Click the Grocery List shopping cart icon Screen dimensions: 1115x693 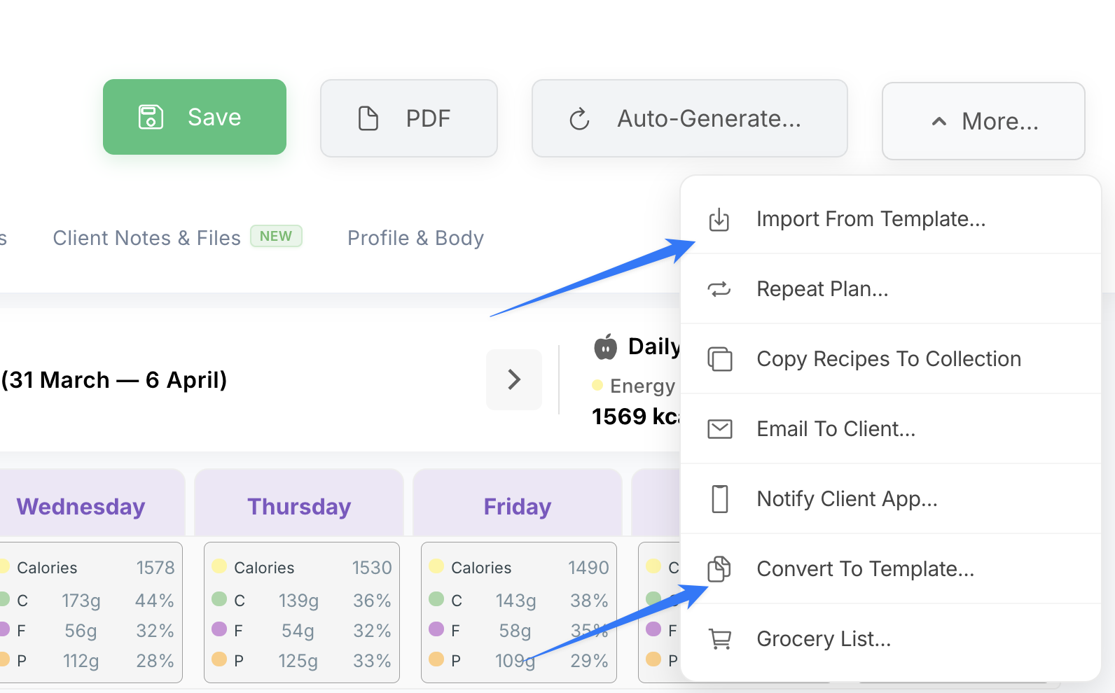pyautogui.click(x=719, y=639)
